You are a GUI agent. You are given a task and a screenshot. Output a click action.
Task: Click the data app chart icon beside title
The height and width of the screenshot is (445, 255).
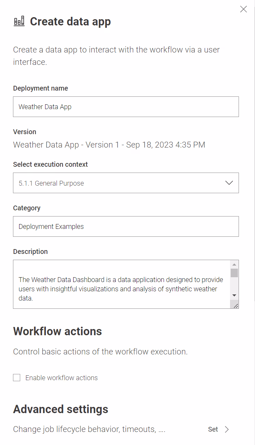pyautogui.click(x=19, y=21)
